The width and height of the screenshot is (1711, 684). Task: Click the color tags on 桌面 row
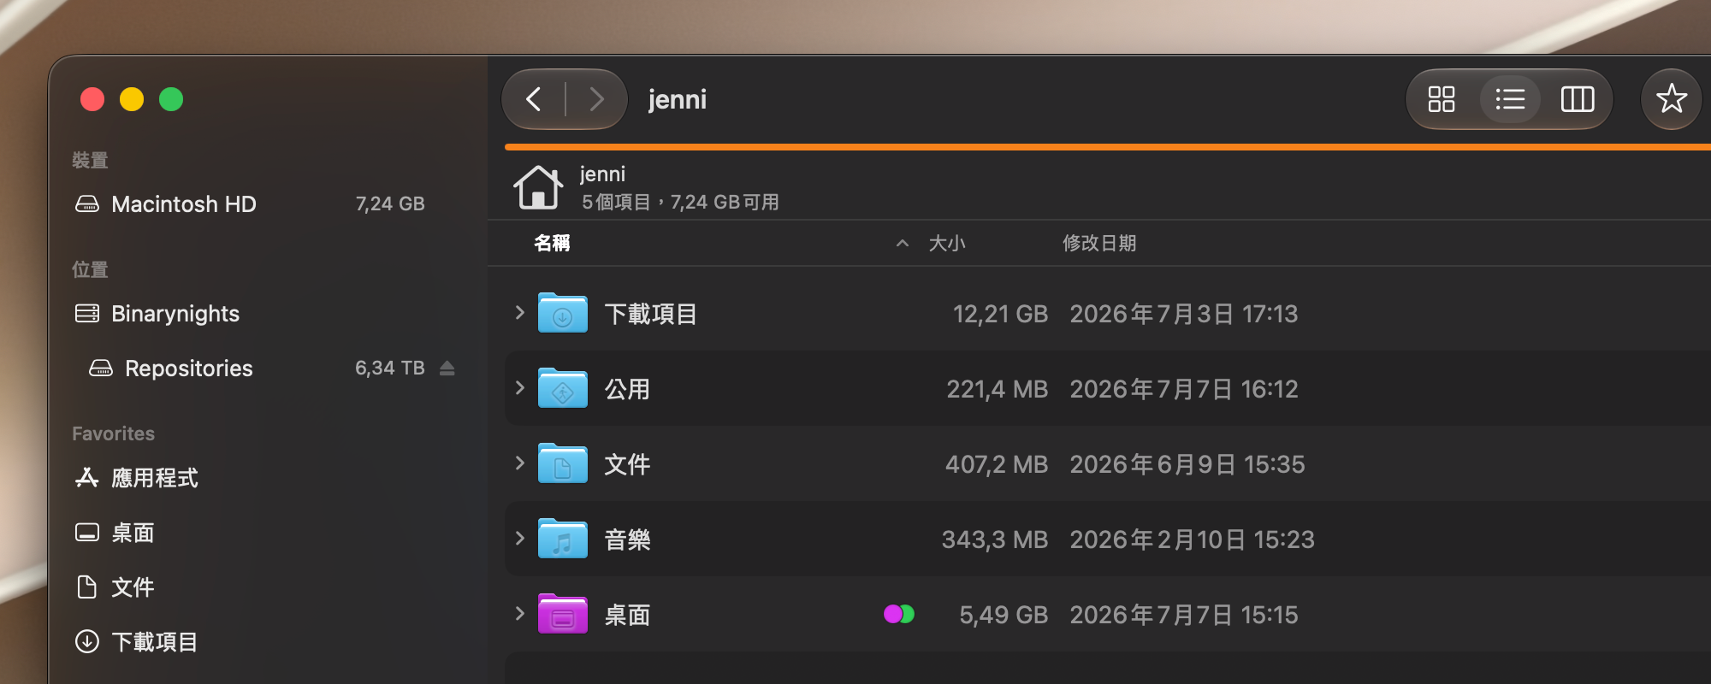click(x=899, y=614)
